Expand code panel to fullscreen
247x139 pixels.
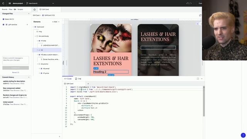tap(198, 79)
